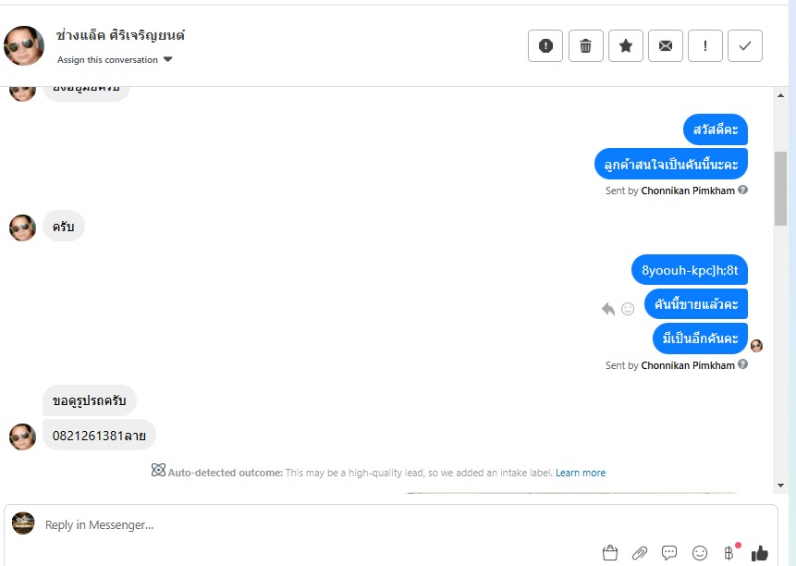Attach a file with the paperclip icon

(x=640, y=553)
